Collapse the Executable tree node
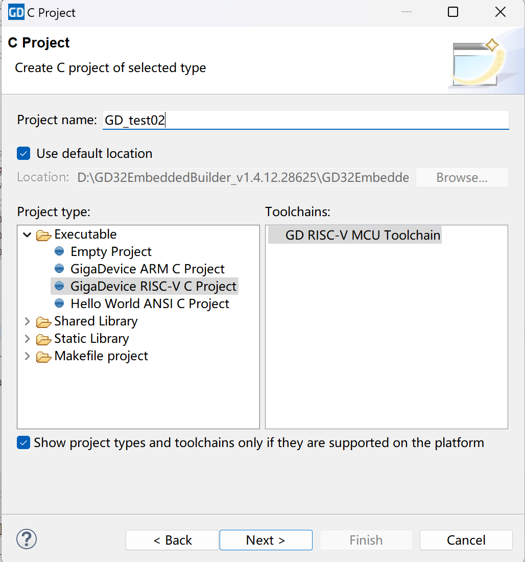 coord(27,235)
